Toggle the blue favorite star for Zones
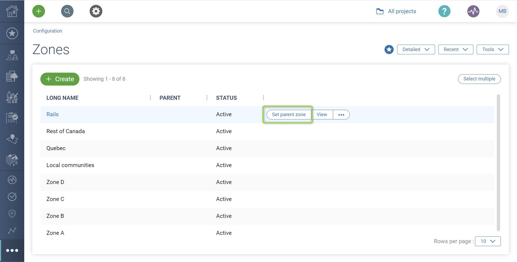Screen dimensions: 517x262 coord(389,49)
